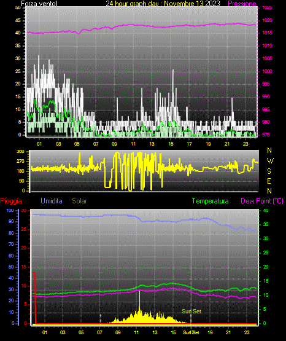This screenshot has width=286, height=341.
Task: Click the solar radiation spike near hour 11
Action: tap(139, 301)
